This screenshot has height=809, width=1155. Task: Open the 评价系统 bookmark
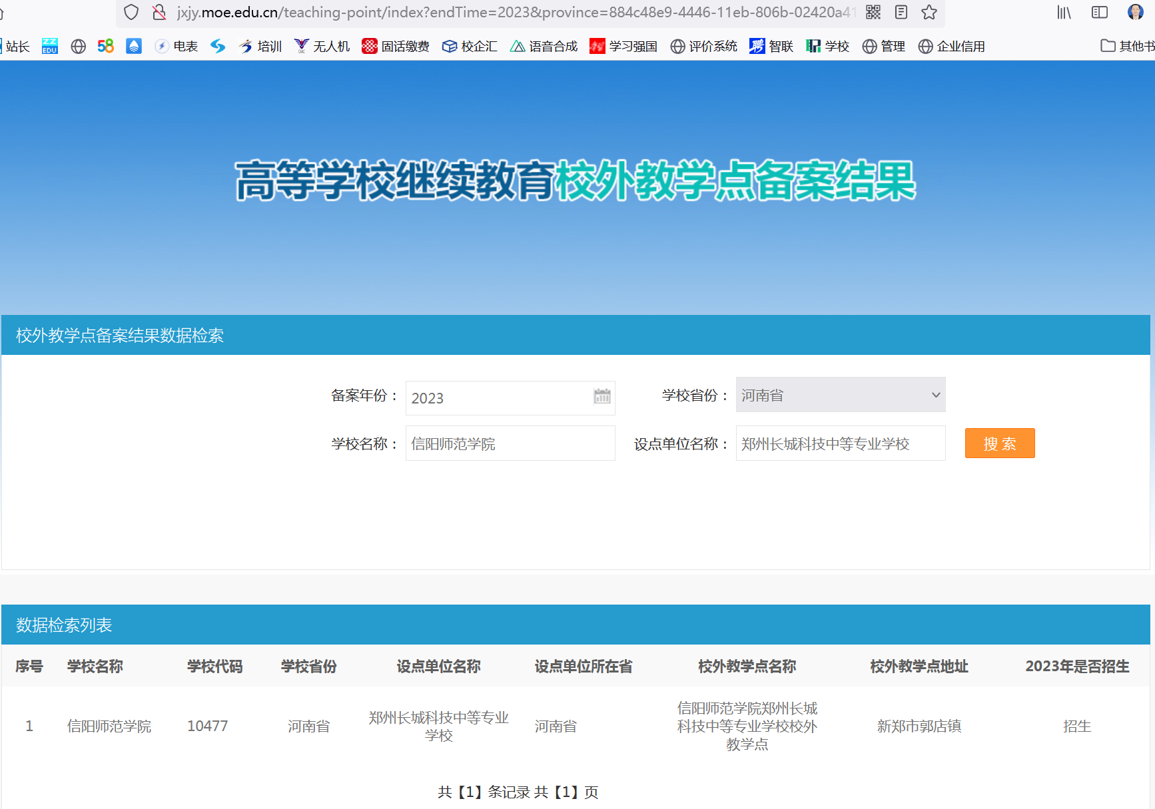703,46
